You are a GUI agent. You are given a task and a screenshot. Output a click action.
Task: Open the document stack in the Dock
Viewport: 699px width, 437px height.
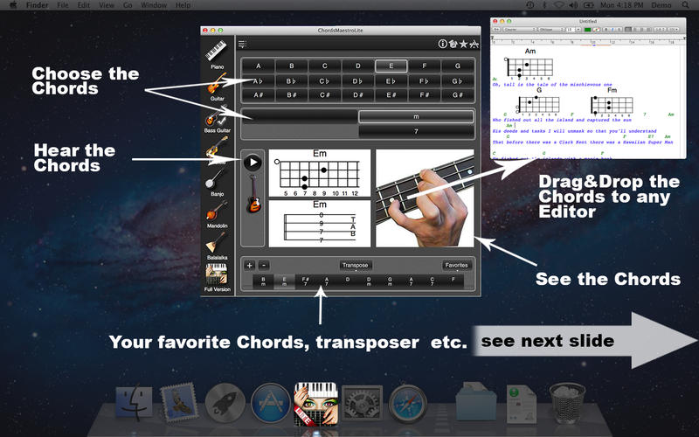521,404
